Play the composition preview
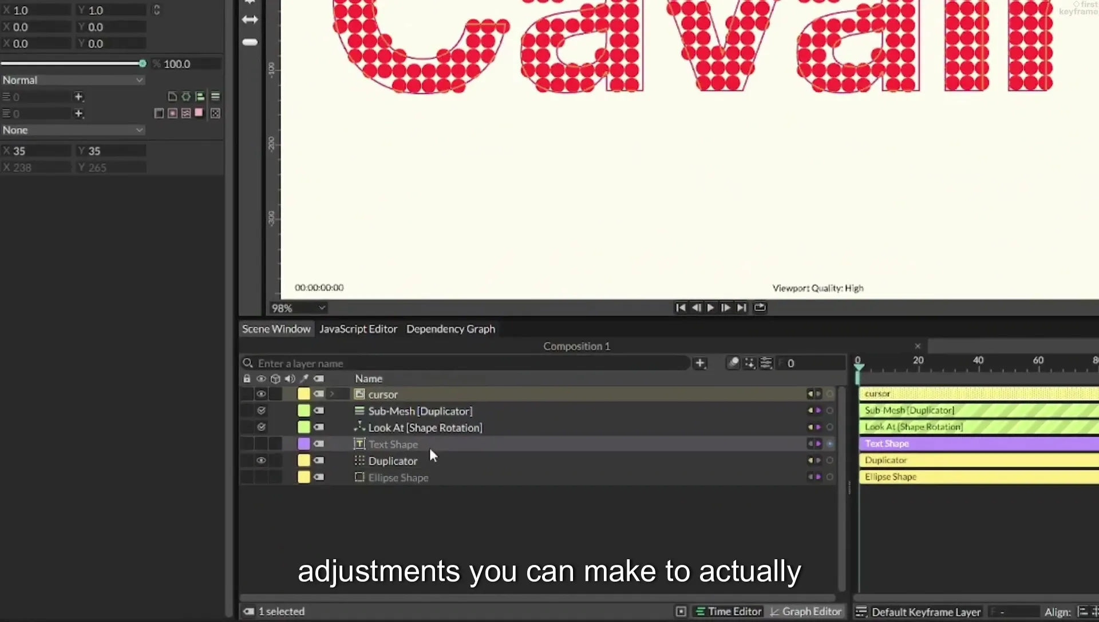 pos(711,308)
